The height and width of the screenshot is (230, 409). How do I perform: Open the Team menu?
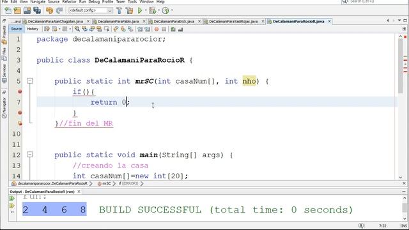click(121, 1)
